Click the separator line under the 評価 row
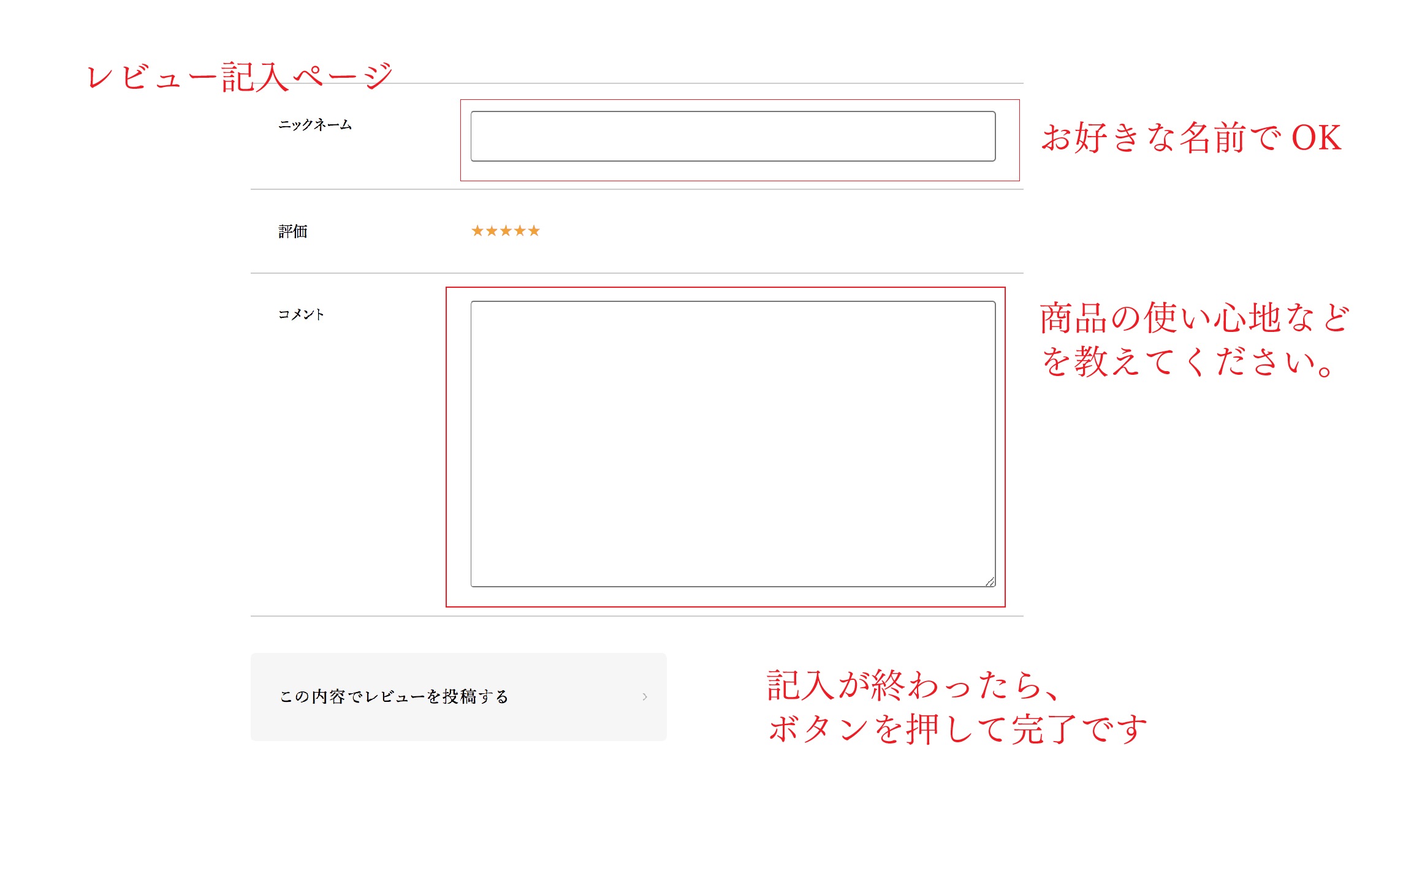 (636, 273)
